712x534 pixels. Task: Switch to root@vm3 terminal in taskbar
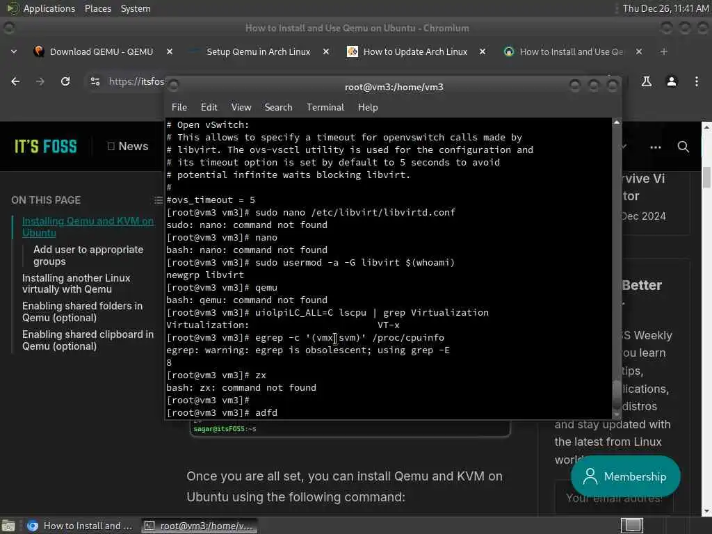coord(199,526)
